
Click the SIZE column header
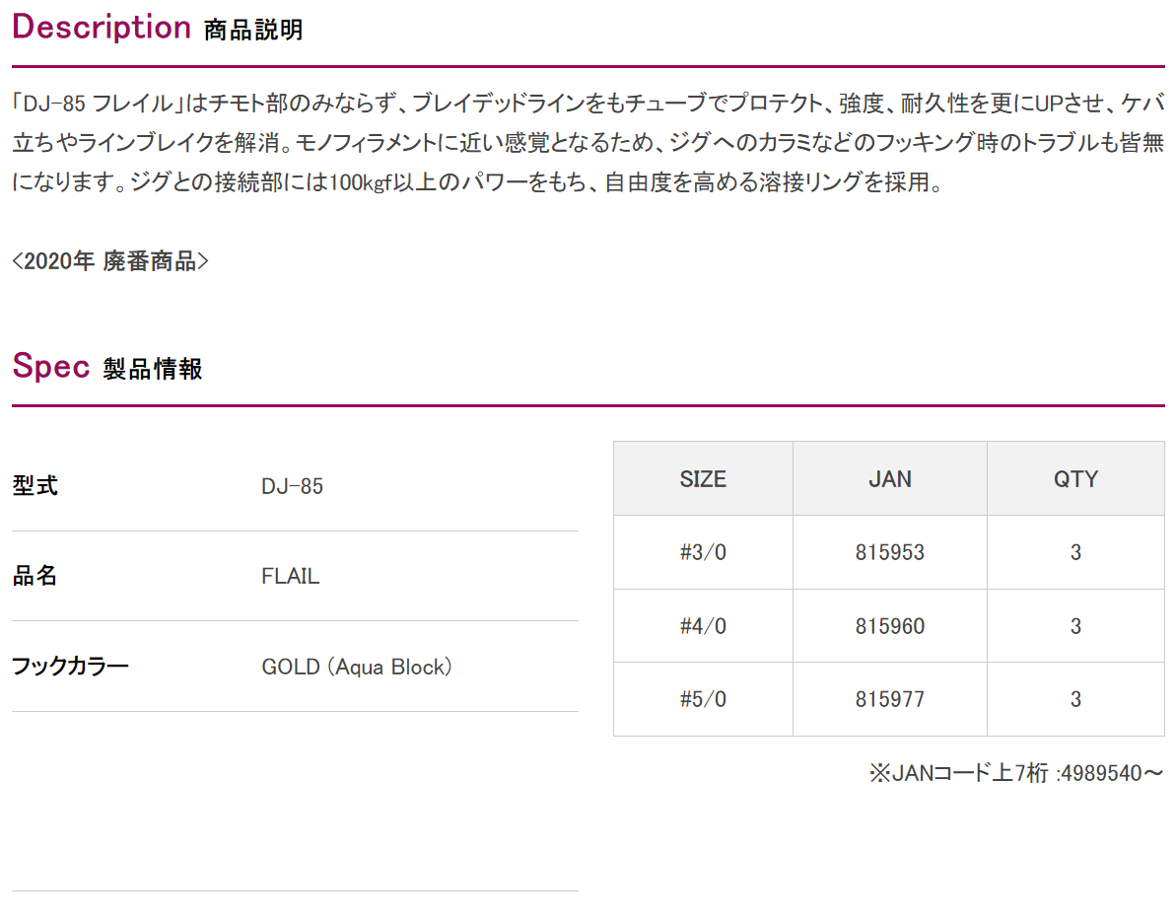click(x=703, y=479)
